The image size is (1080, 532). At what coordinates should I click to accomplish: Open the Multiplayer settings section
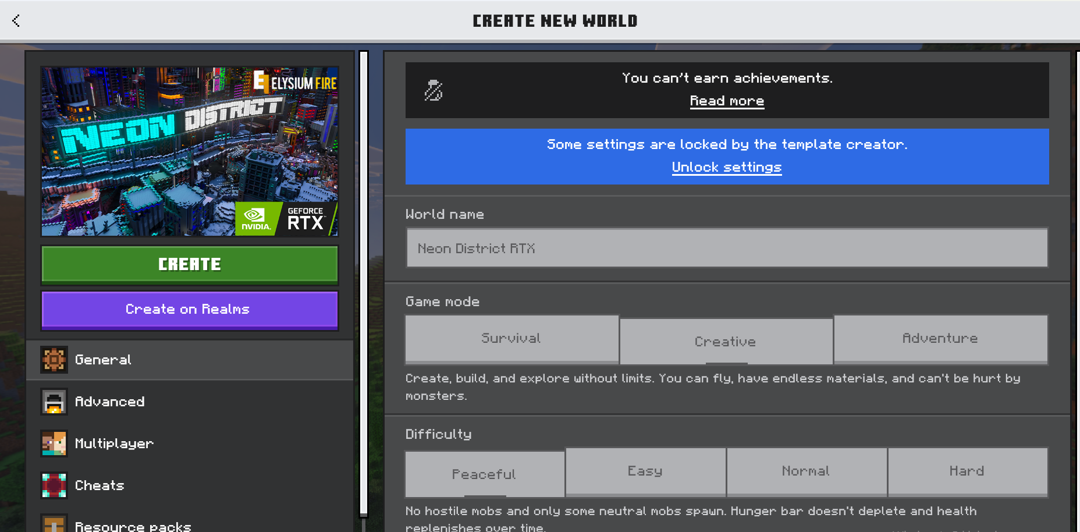coord(190,444)
